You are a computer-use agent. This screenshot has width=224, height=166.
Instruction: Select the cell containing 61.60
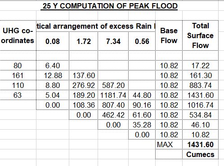point(142,115)
